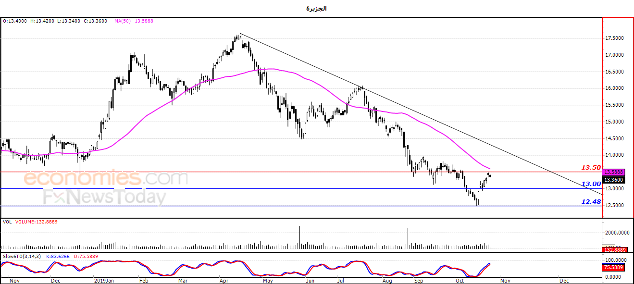634x284 pixels.
Task: Click the FxNewsToday watermark logo
Action: pos(105,197)
